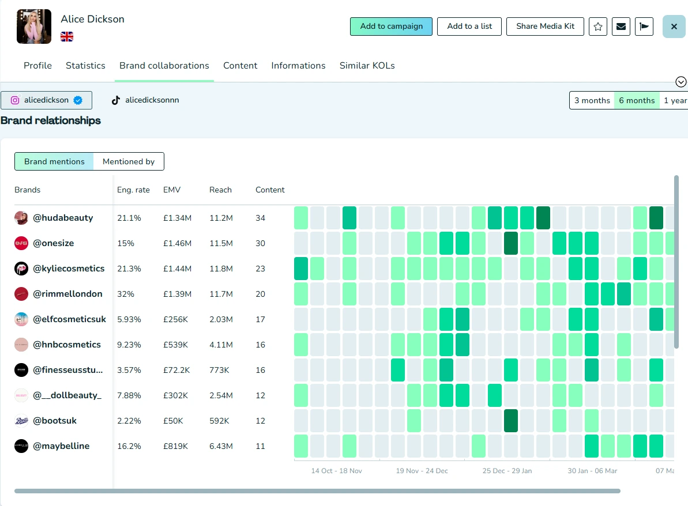Switch to the Mentioned by view
Image resolution: width=688 pixels, height=506 pixels.
click(x=129, y=161)
